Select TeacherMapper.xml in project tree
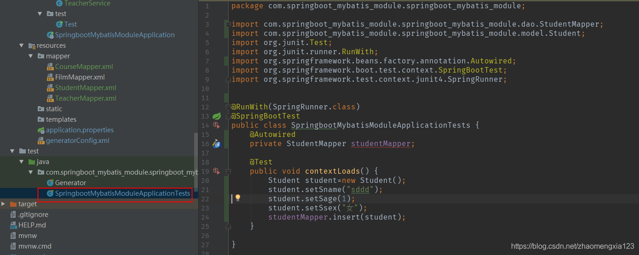Image resolution: width=639 pixels, height=255 pixels. [86, 98]
